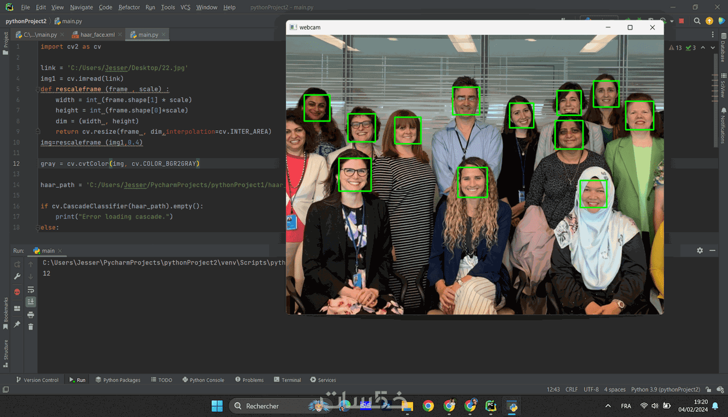This screenshot has height=417, width=728.
Task: Close the main tab in Run panel
Action: pos(60,251)
